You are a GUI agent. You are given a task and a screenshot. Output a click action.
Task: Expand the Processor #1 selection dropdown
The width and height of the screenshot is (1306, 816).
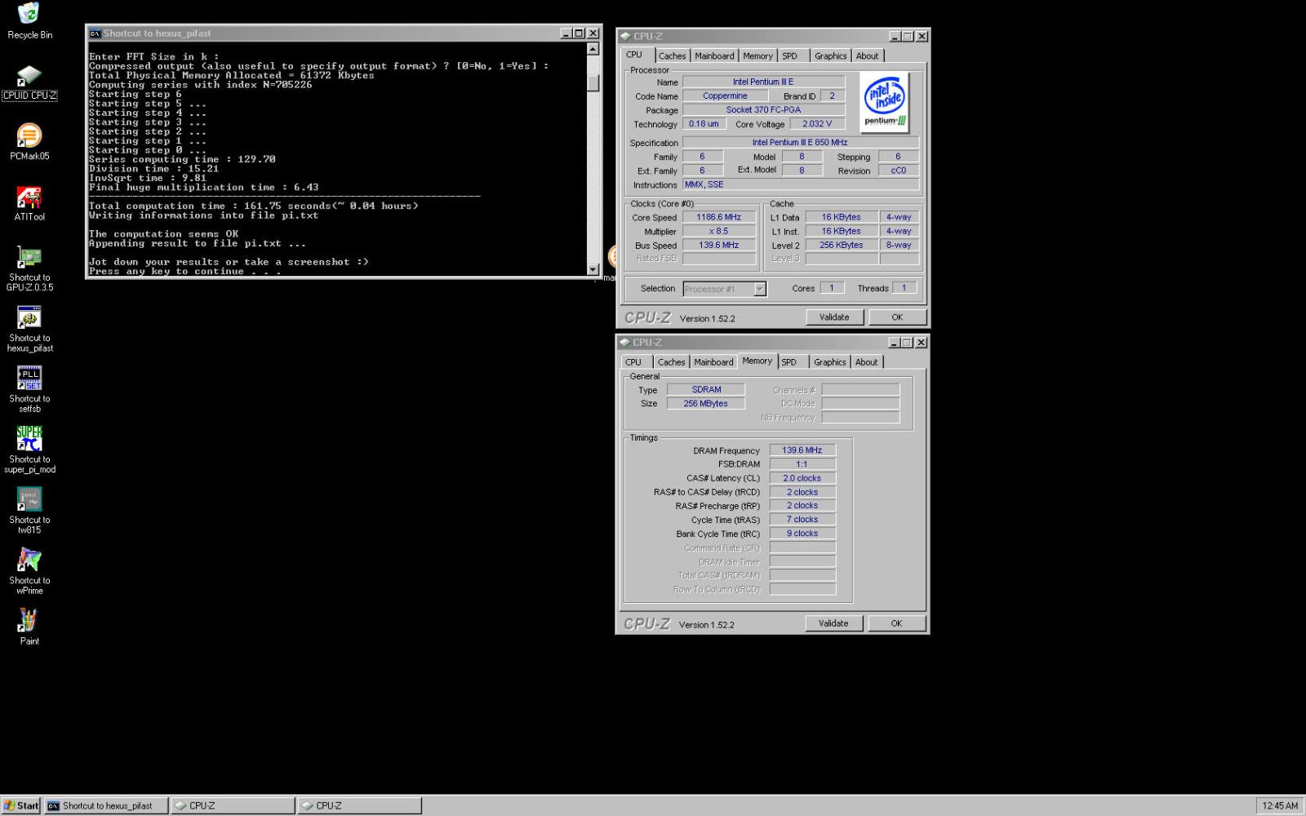pos(760,289)
